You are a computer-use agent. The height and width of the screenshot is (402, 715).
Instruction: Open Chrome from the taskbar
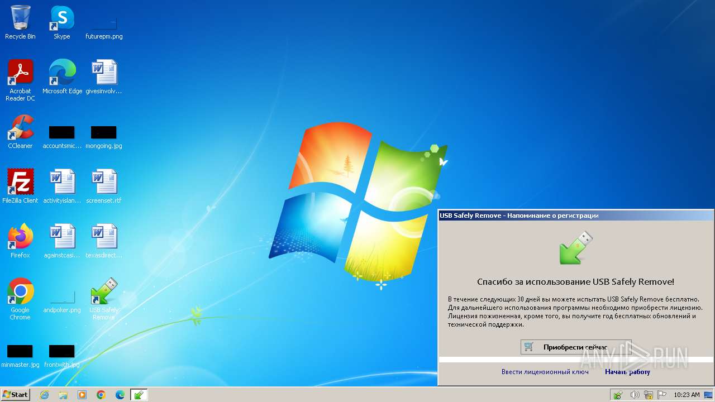[x=101, y=395]
